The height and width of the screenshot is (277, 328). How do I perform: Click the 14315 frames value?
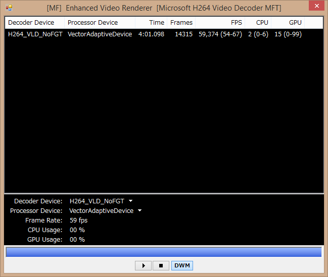pos(183,34)
